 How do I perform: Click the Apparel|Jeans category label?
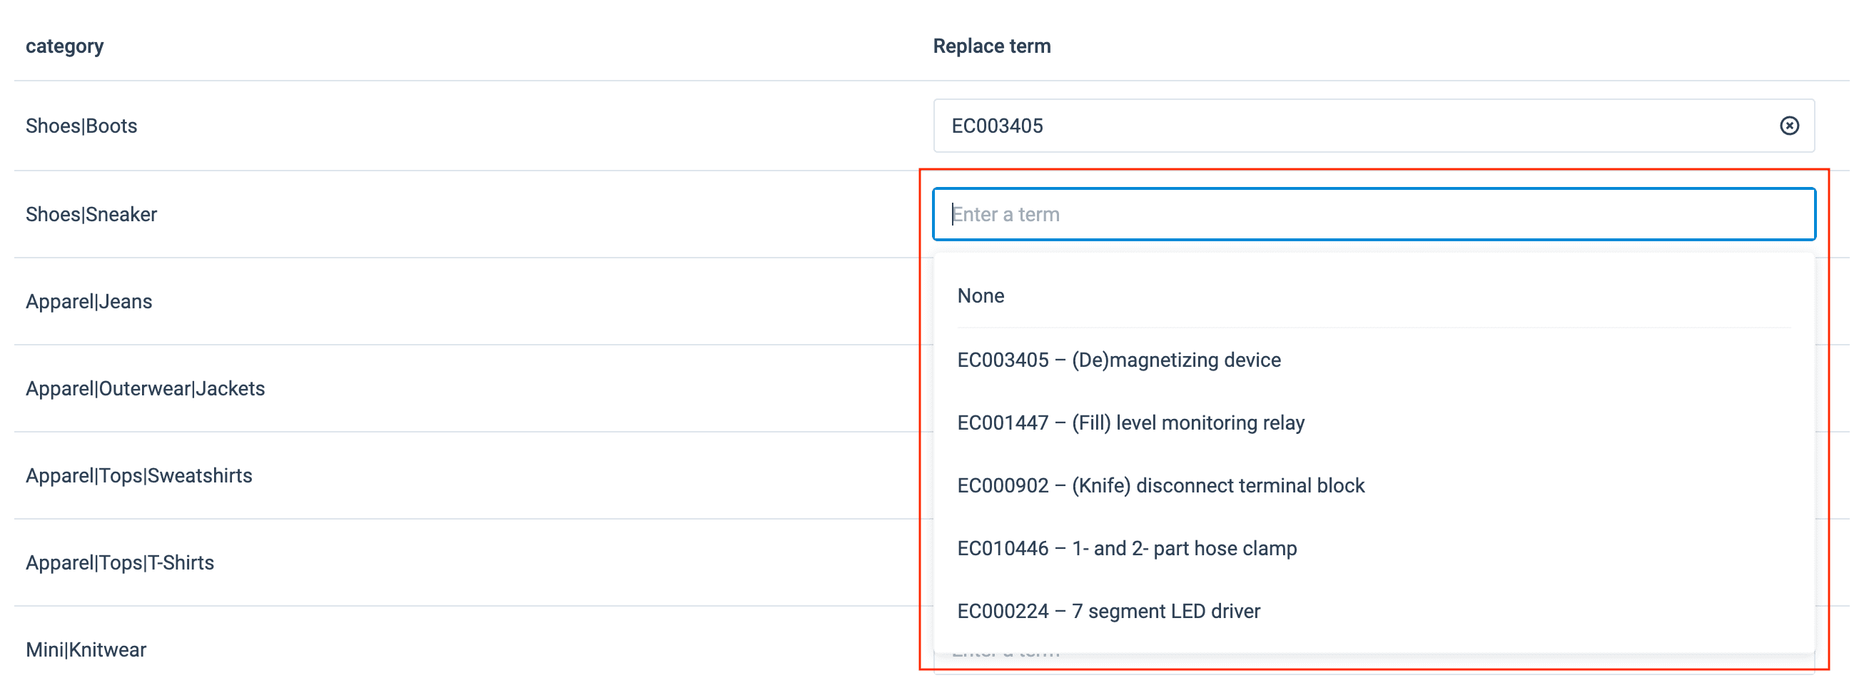[89, 302]
